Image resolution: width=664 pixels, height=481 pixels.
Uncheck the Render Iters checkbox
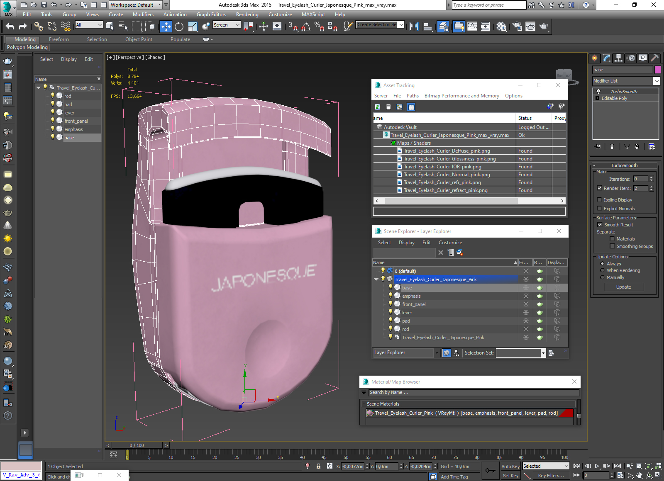click(599, 188)
